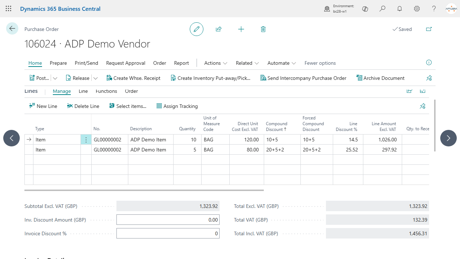This screenshot has height=259, width=460.
Task: Click the share icon
Action: point(218,29)
